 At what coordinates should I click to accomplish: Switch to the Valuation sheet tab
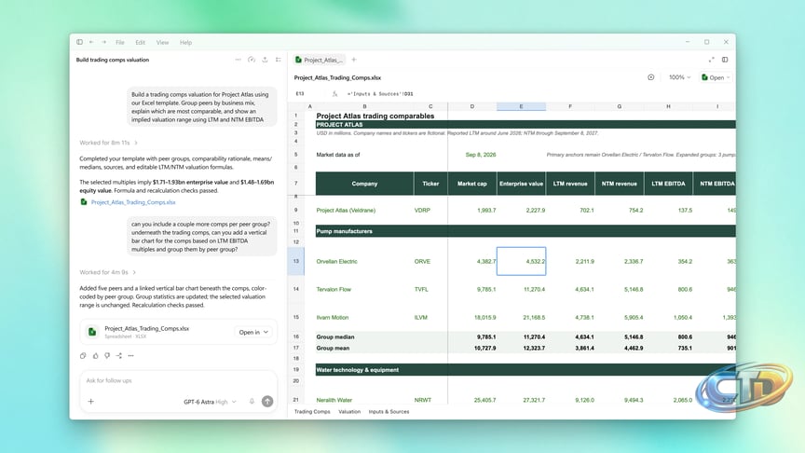(x=349, y=412)
